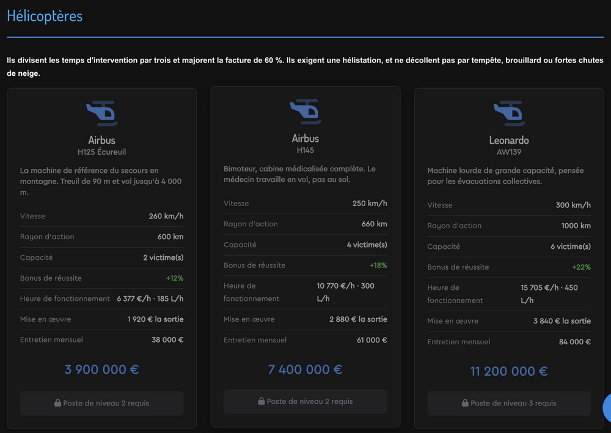This screenshot has width=611, height=433.
Task: Click '3 840 € la sortie'
Action: click(x=562, y=321)
